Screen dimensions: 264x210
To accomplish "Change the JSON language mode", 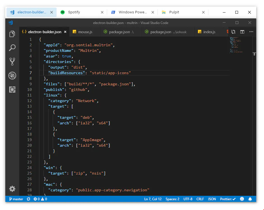I will click(x=212, y=199).
